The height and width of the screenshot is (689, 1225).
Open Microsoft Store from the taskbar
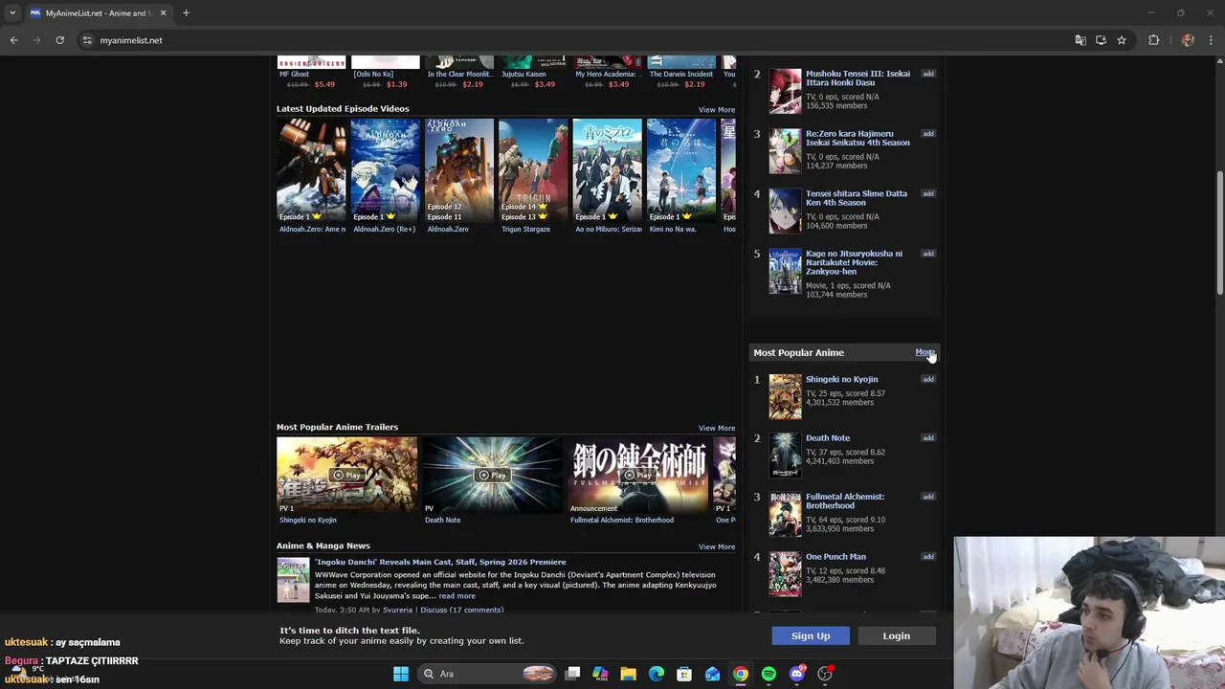(x=684, y=674)
